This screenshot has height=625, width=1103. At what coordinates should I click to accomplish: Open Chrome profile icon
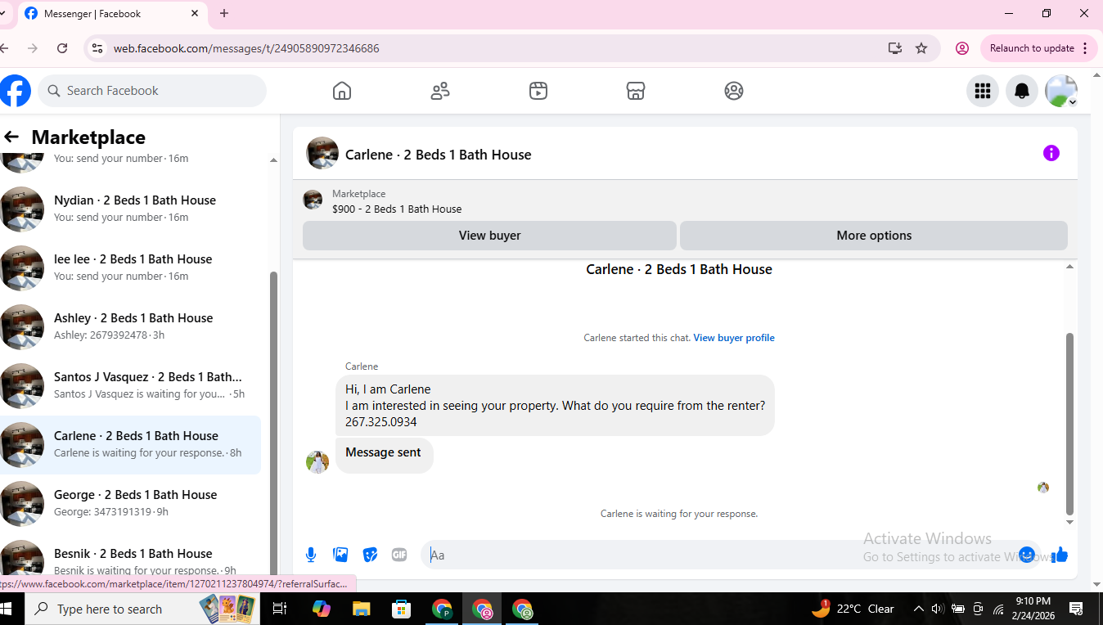pyautogui.click(x=962, y=48)
